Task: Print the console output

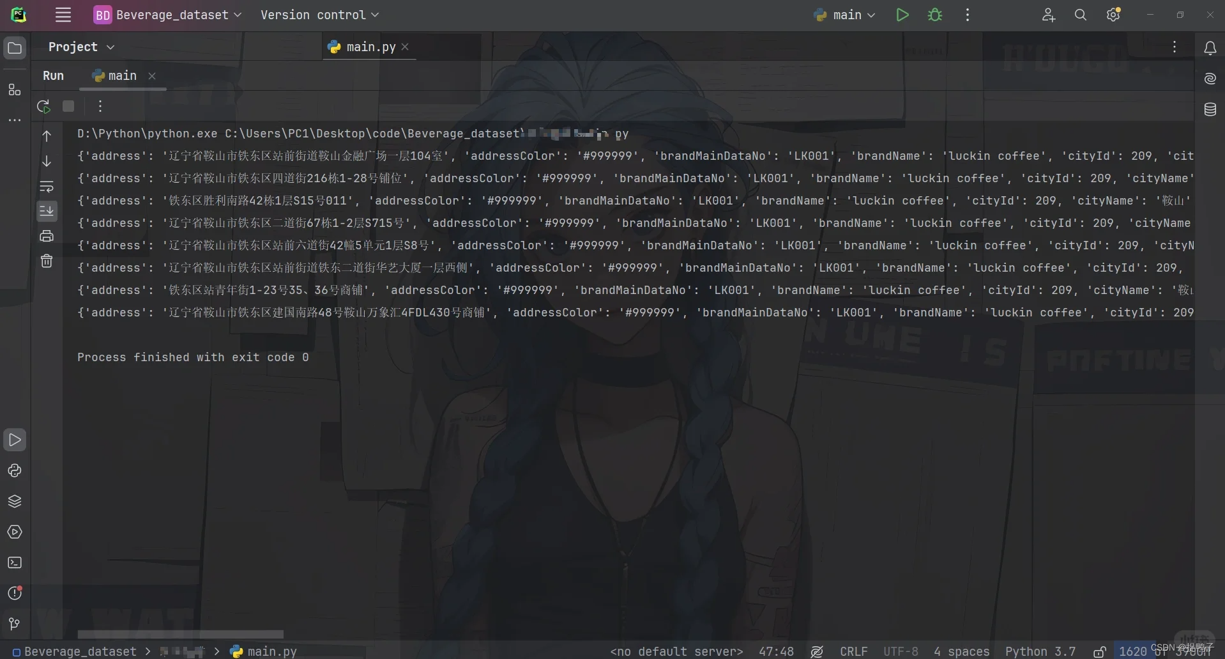Action: click(x=47, y=236)
